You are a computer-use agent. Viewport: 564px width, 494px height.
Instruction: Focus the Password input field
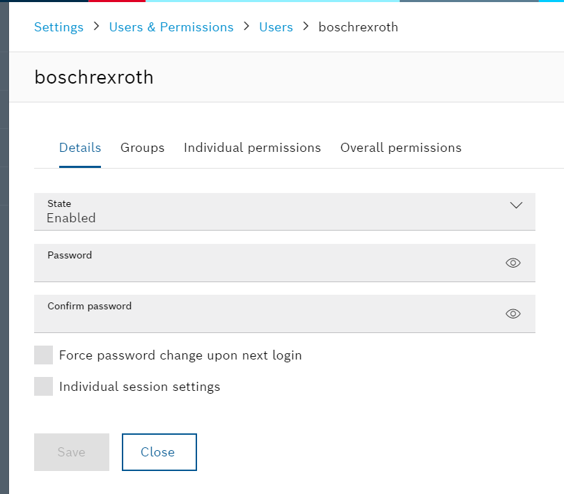pos(269,263)
